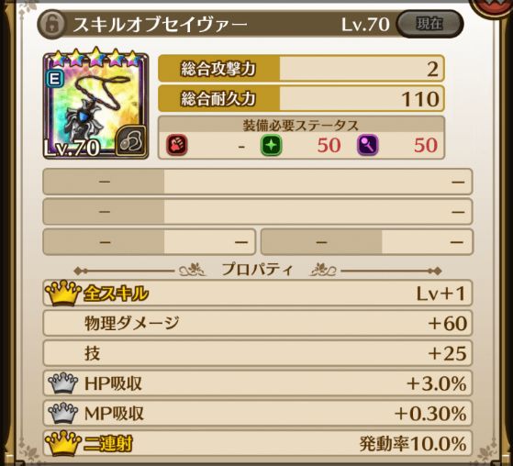This screenshot has height=466, width=513.
Task: Click the red fist strength icon
Action: click(177, 145)
